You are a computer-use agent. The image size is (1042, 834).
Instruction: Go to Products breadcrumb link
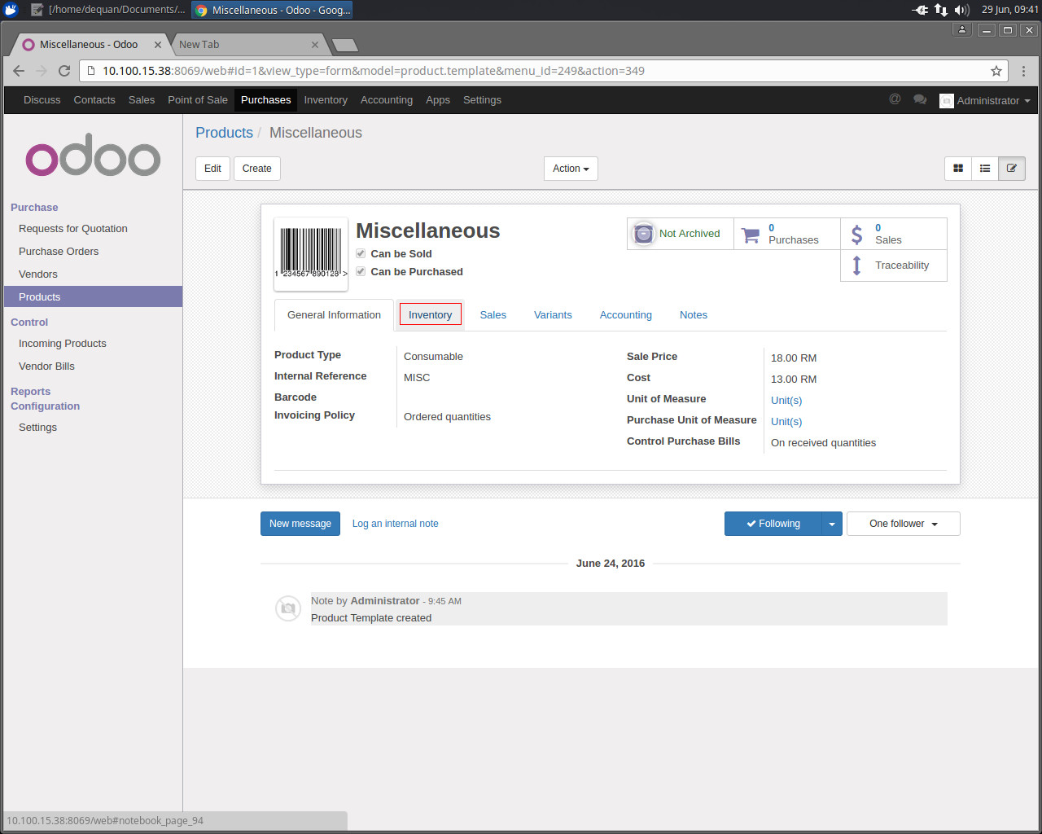(224, 133)
